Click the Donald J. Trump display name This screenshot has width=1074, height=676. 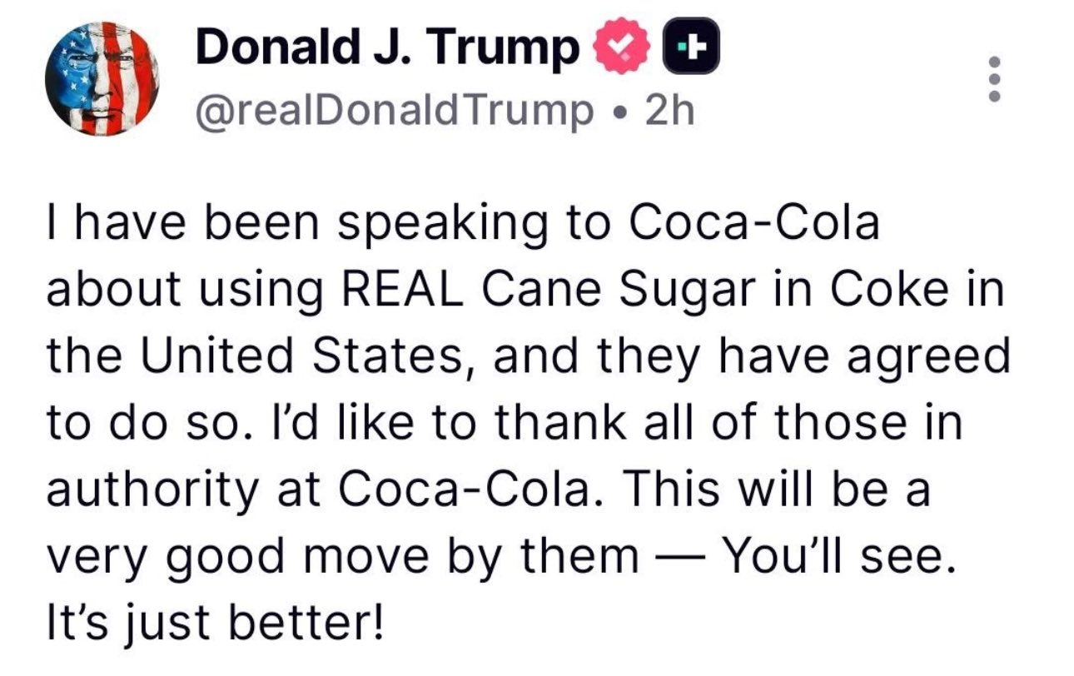pyautogui.click(x=388, y=50)
